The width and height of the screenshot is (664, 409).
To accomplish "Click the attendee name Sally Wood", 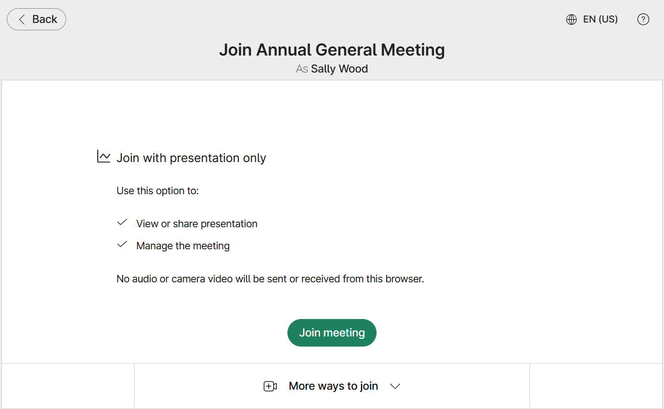I will (x=339, y=68).
